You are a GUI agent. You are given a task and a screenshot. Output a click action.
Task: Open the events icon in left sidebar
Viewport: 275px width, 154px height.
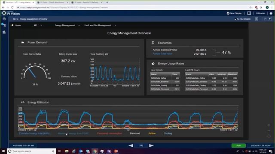click(4, 25)
